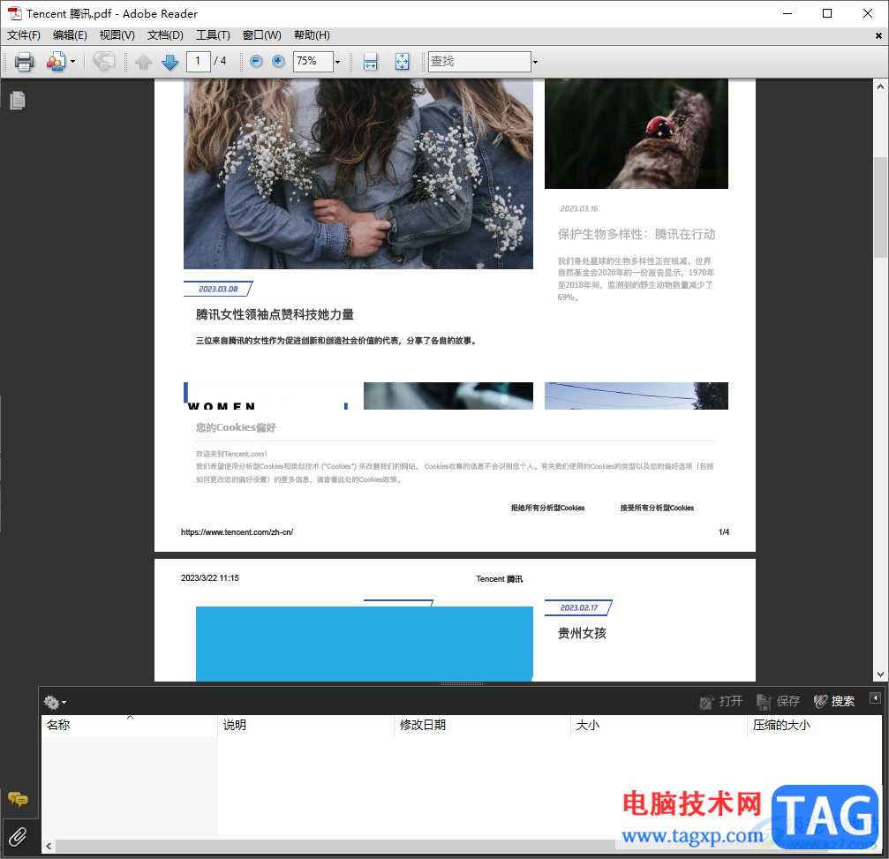Click the https://www.tencent.com/zh-cn/ footer URL
The width and height of the screenshot is (889, 859).
[237, 532]
